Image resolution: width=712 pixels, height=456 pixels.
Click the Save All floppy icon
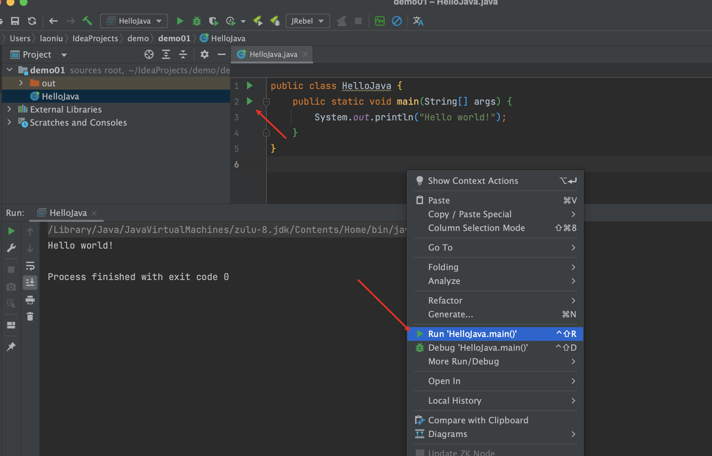tap(15, 21)
